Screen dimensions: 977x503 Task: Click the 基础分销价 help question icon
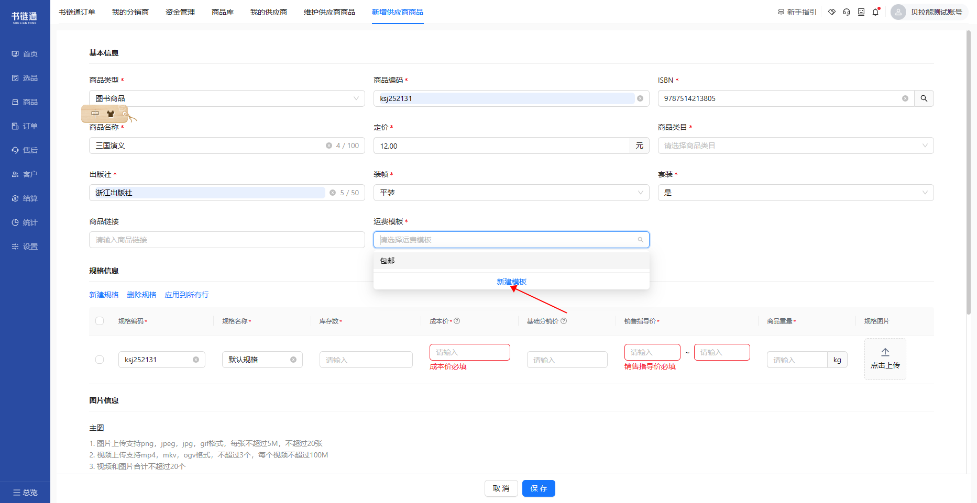click(x=564, y=321)
